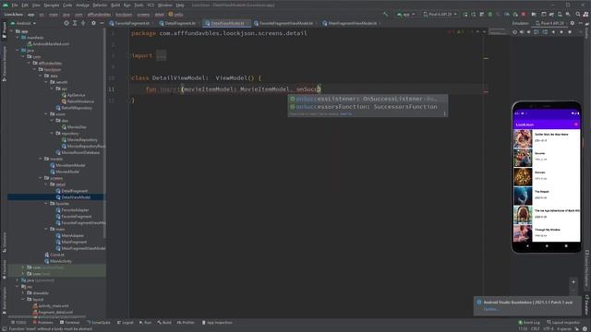This screenshot has width=591, height=332.
Task: Collapse the favorite package folder arrow
Action: (46, 204)
